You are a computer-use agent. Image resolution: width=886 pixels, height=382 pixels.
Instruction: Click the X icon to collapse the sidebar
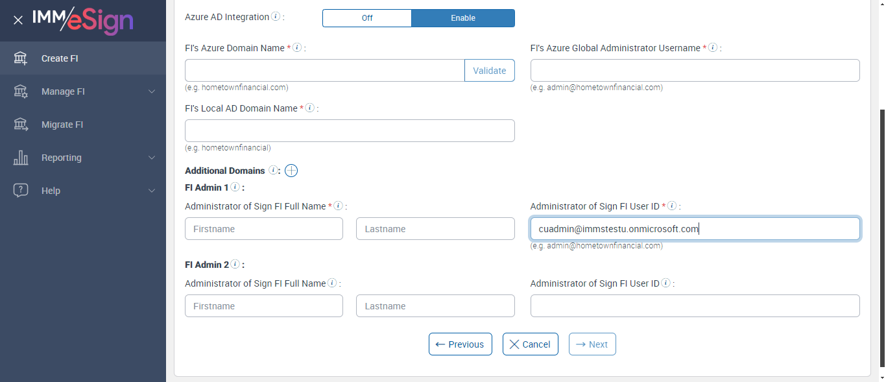18,20
